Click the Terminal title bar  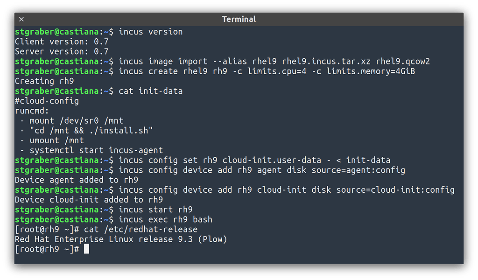239,19
